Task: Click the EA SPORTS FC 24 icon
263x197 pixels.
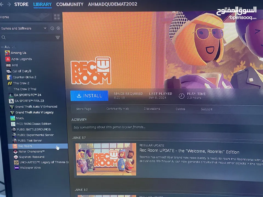Action: pos(11,95)
